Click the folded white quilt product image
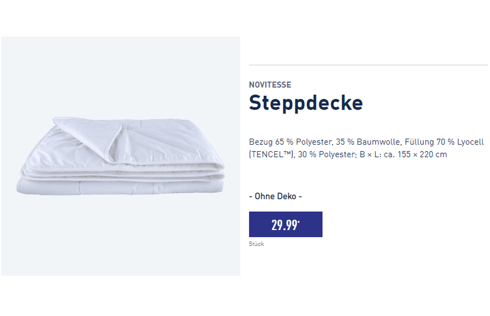Image resolution: width=490 pixels, height=316 pixels. (x=120, y=157)
